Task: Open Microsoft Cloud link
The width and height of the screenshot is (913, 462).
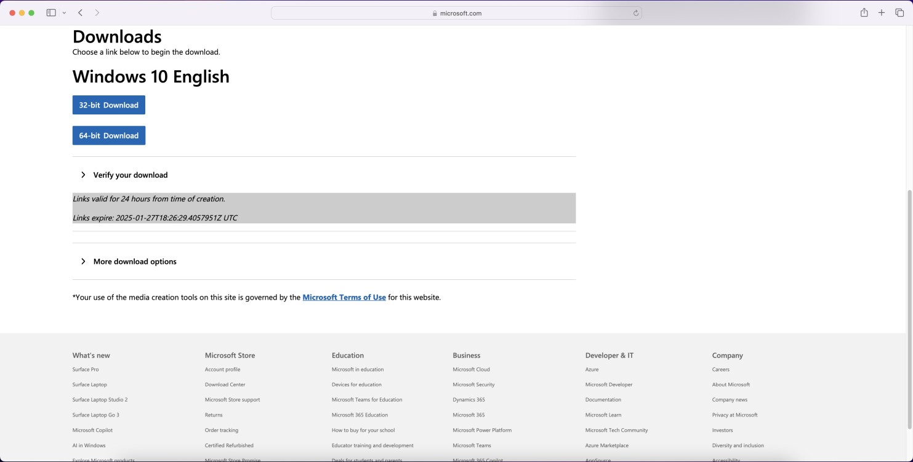Action: 472,370
